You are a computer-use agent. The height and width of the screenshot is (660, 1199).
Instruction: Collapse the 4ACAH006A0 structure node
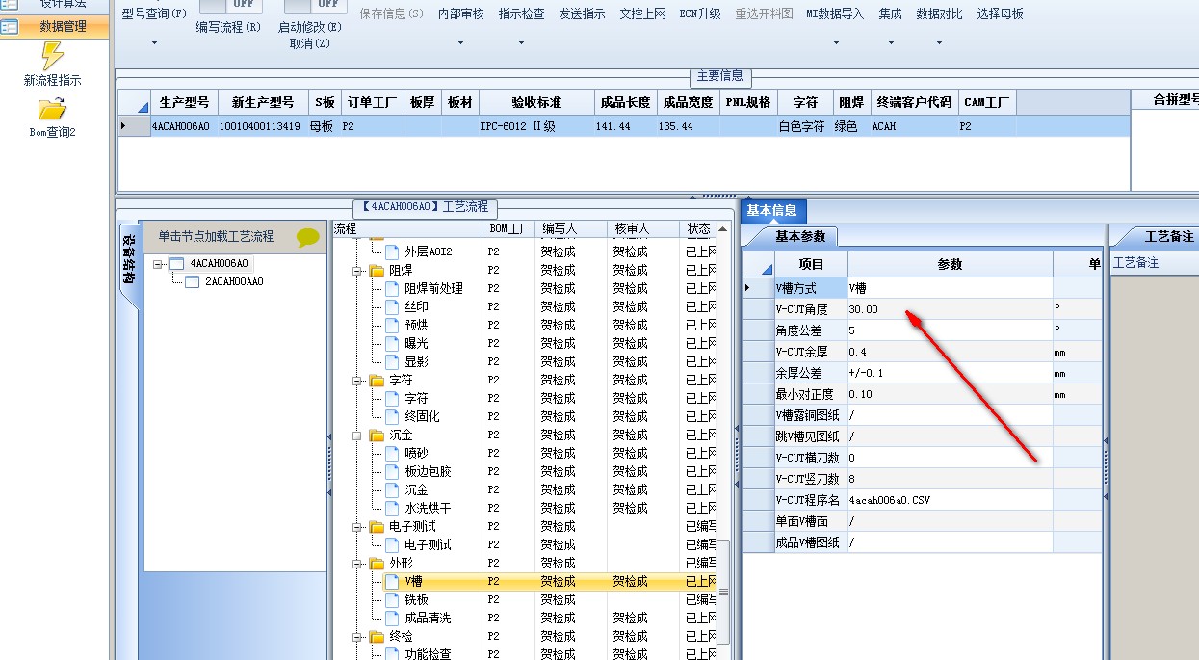[x=159, y=264]
